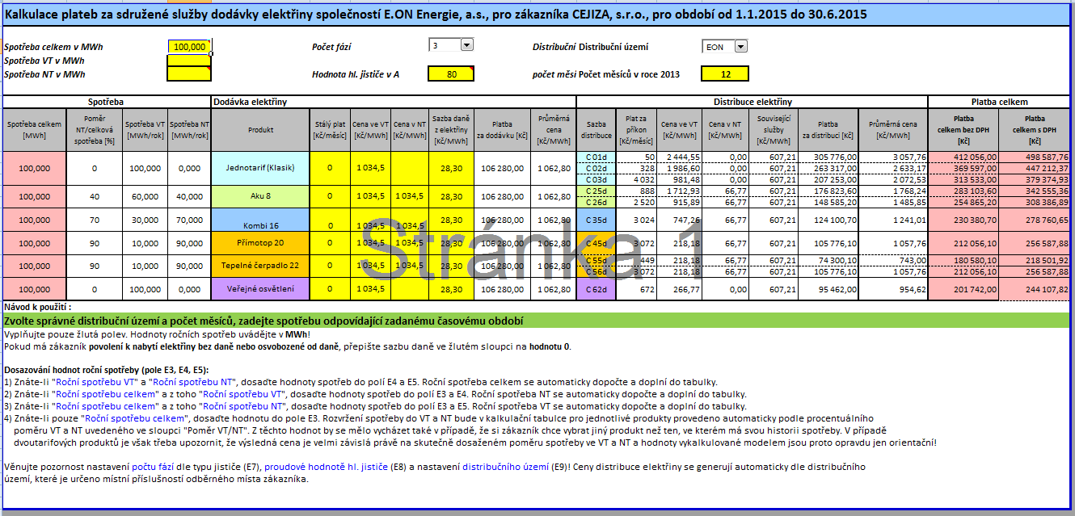Select the empty yellow Spotřeba NT v MWh field
Viewport: 1075px width, 516px height.
[x=189, y=74]
